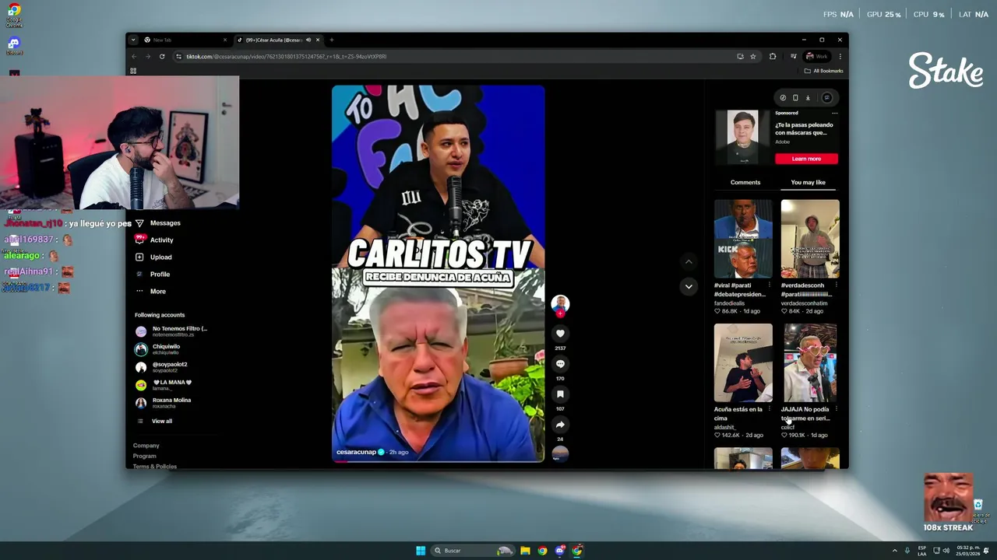Open the #viral #parati recommended video thumbnail

[743, 239]
